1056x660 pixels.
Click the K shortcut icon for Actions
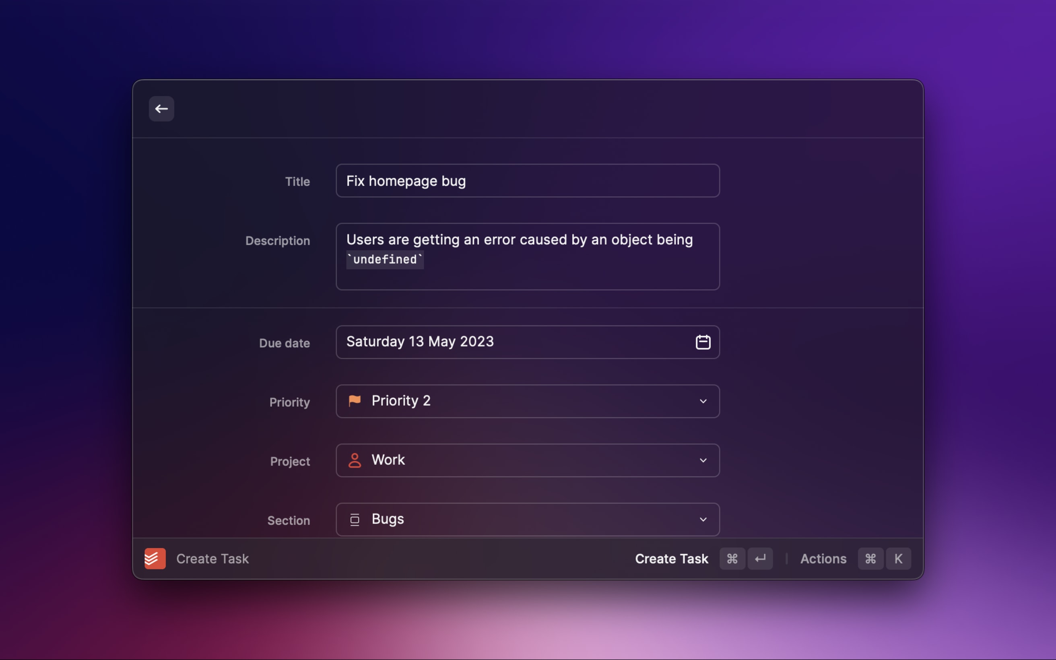coord(898,557)
